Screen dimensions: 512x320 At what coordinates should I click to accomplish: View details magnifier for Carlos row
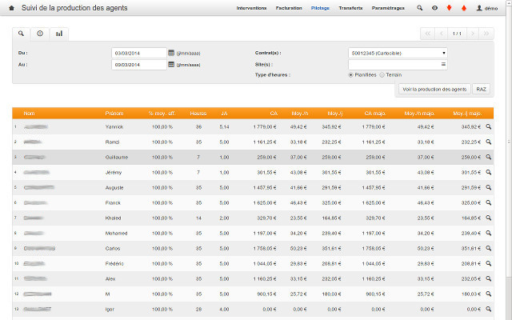tap(489, 248)
